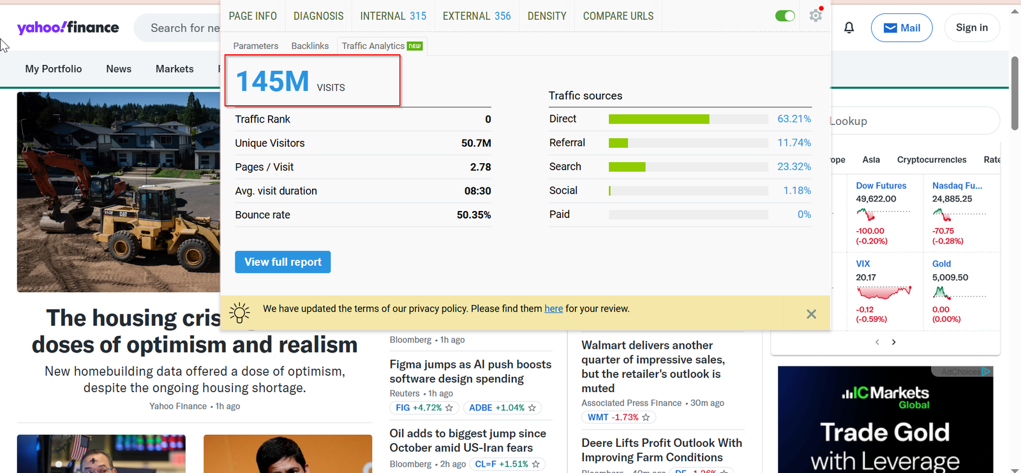This screenshot has height=473, width=1021.
Task: Click the Referral traffic source bar
Action: point(688,143)
